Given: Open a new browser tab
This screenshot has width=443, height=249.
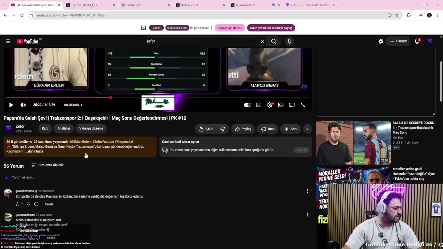Looking at the screenshot, I should [342, 5].
